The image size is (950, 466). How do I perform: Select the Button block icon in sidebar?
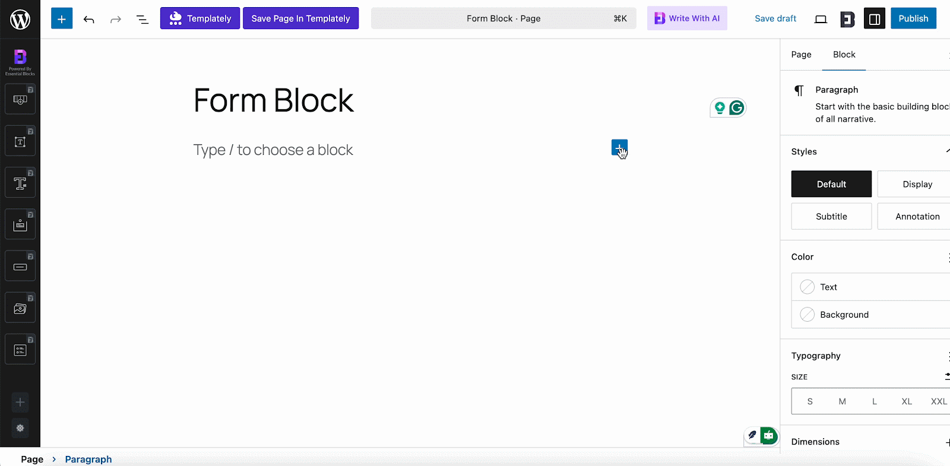(x=20, y=265)
